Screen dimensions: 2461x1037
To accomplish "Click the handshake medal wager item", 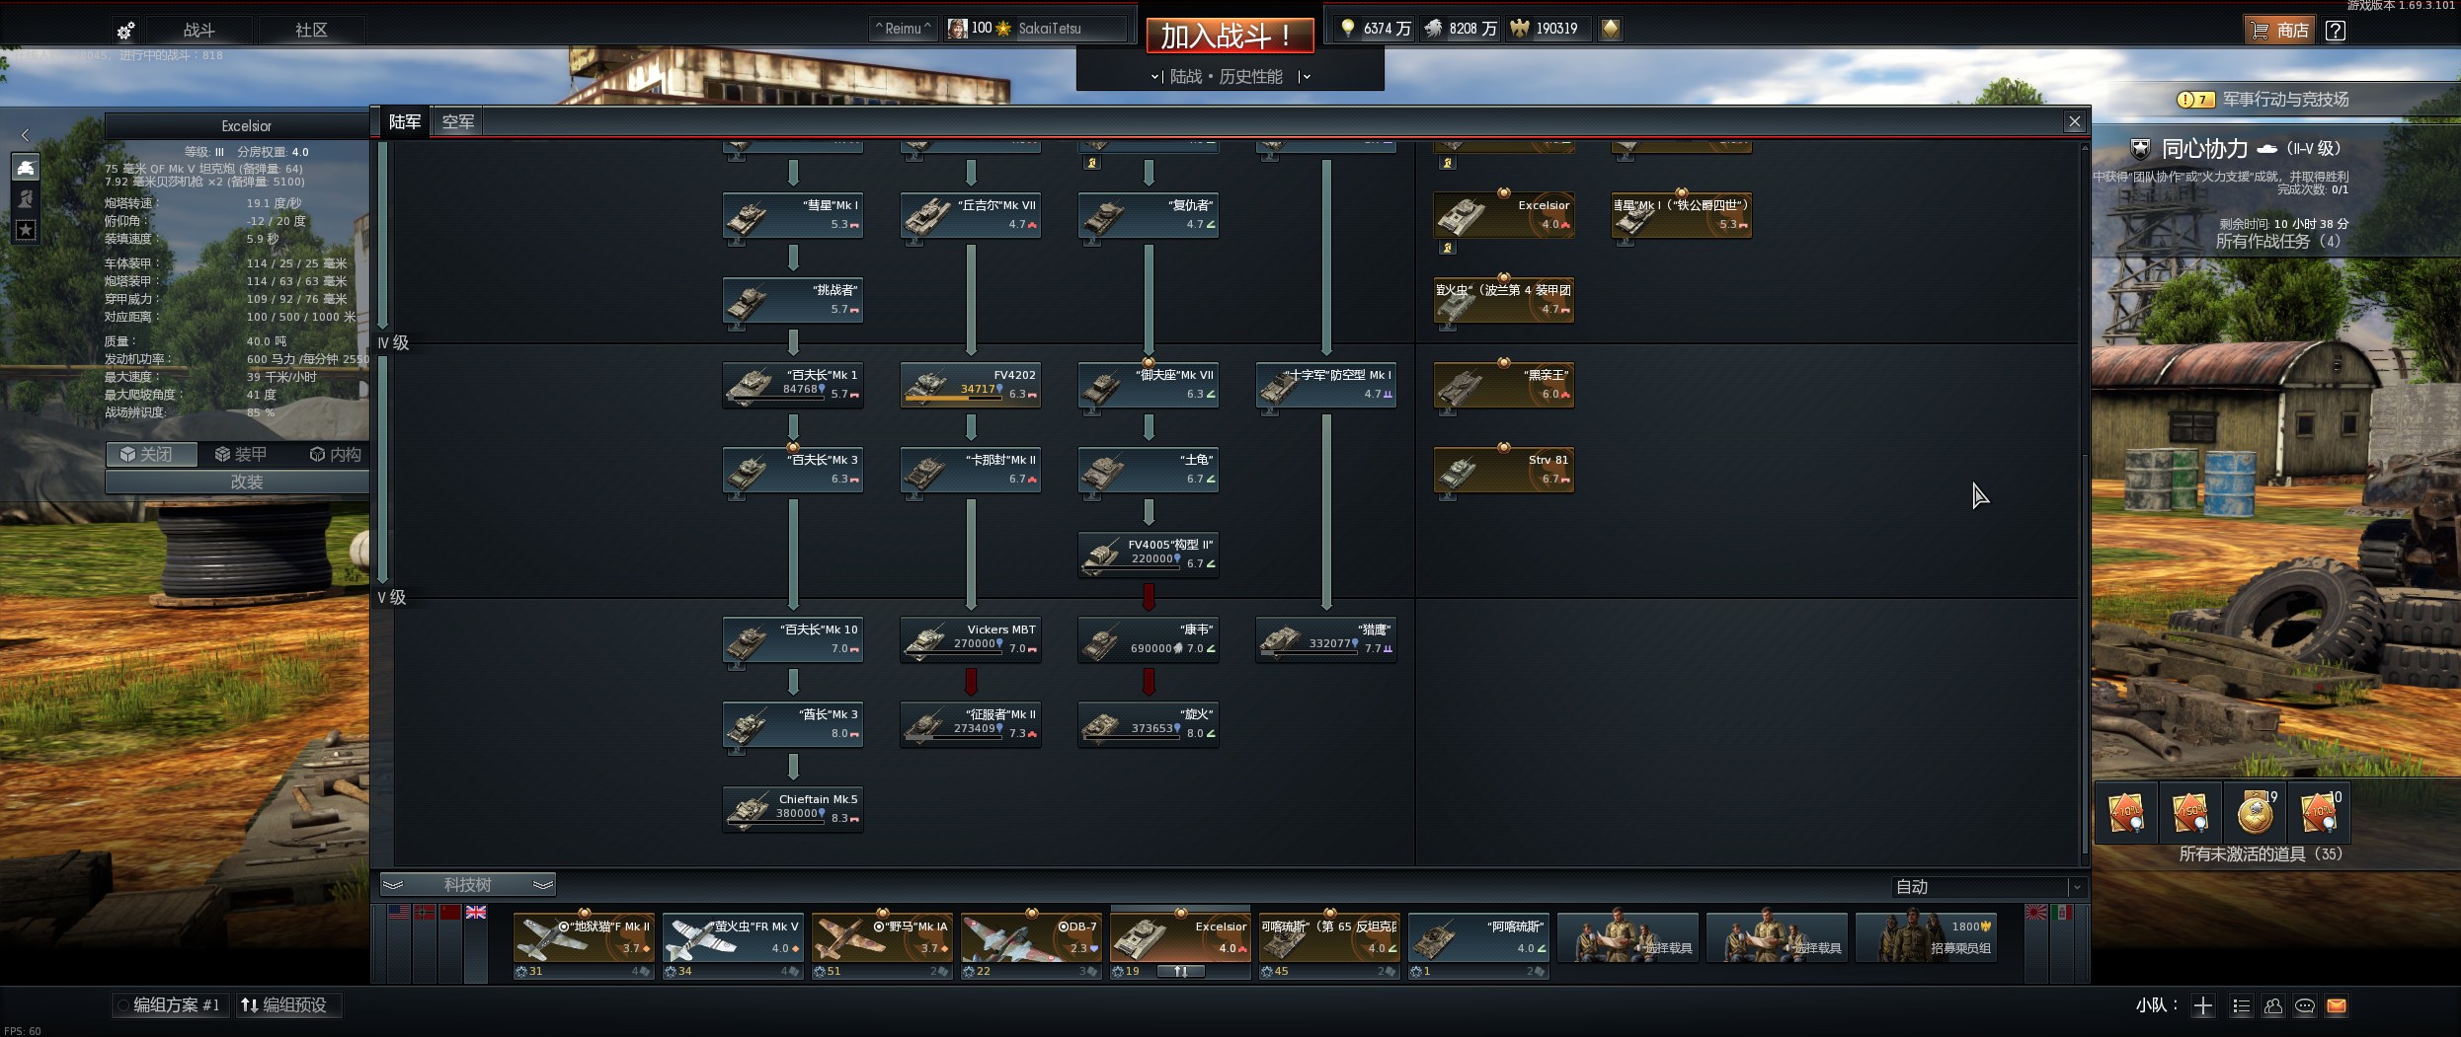I will [2255, 813].
